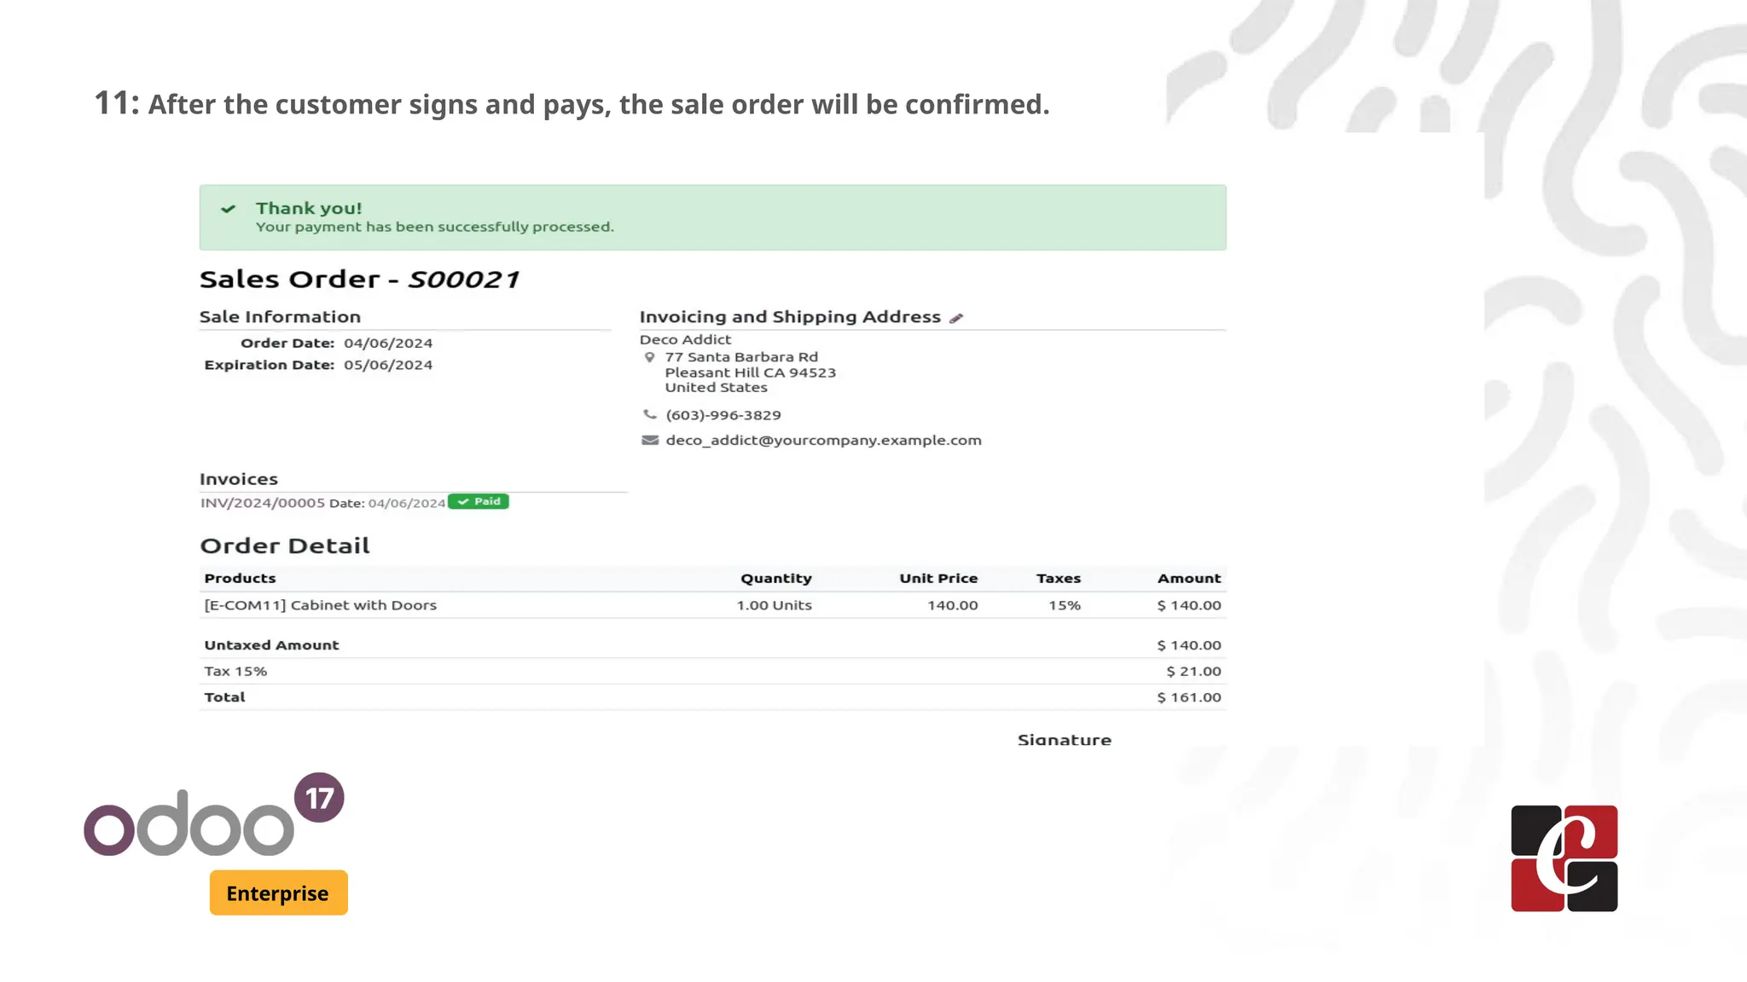Click the Products column header

pos(240,579)
